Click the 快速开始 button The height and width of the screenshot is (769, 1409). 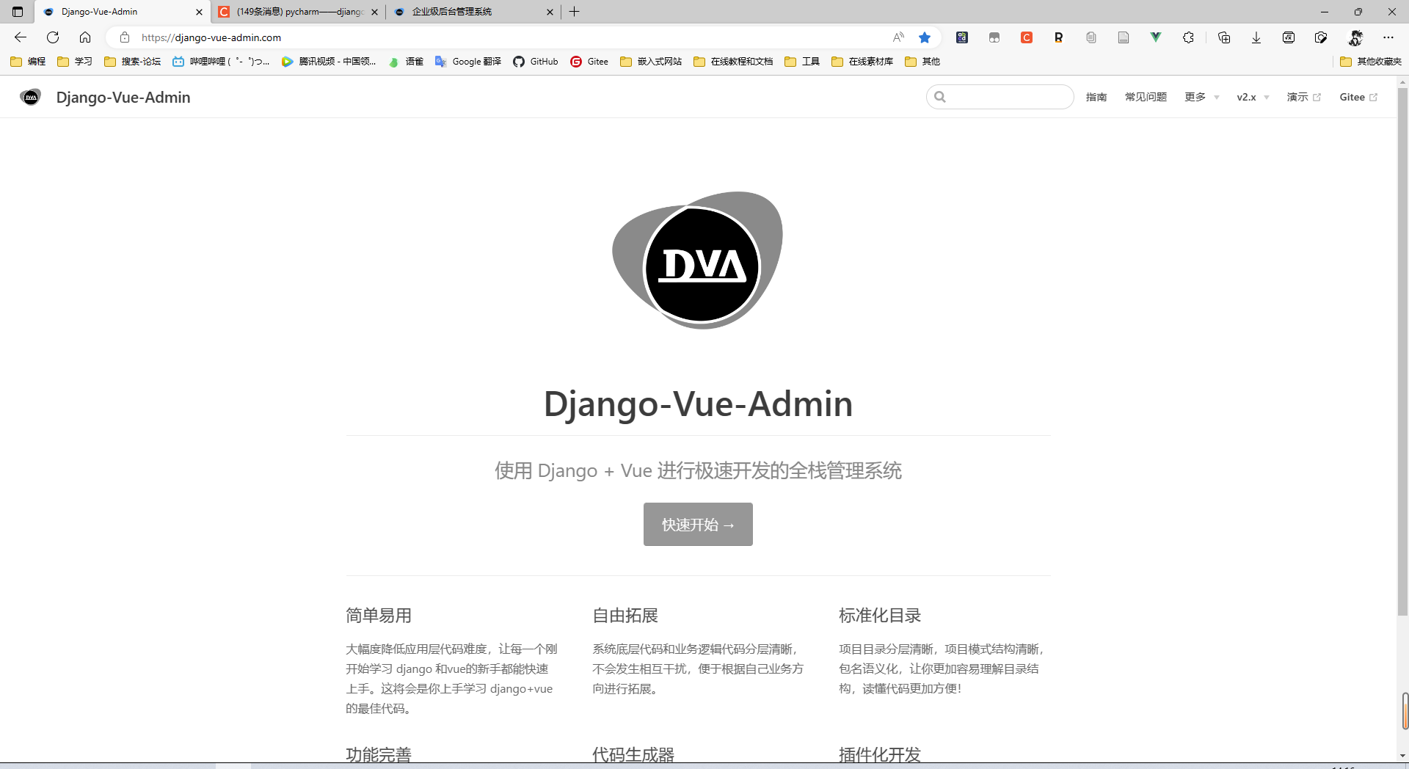698,524
